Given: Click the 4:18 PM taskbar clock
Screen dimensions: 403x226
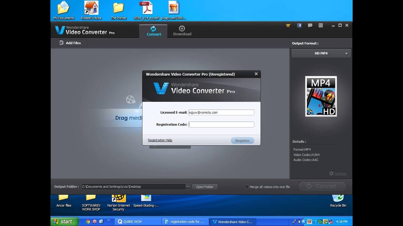Looking at the screenshot, I should (x=342, y=222).
